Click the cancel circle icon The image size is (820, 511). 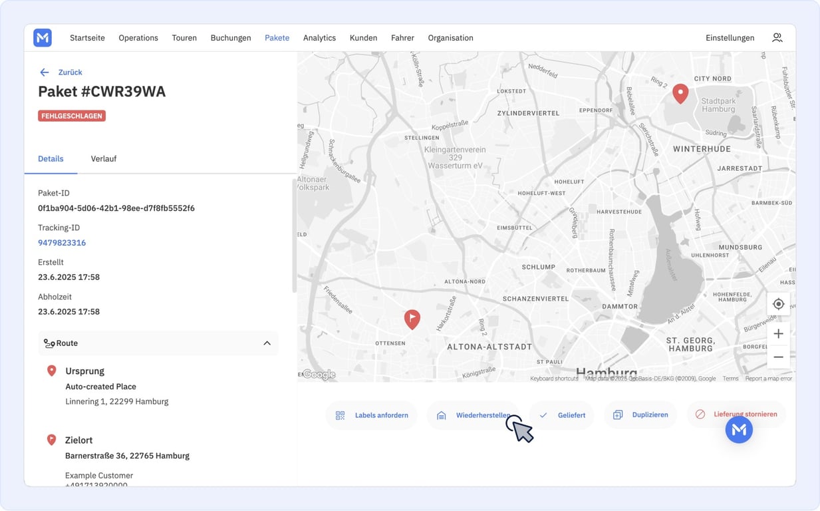click(700, 414)
